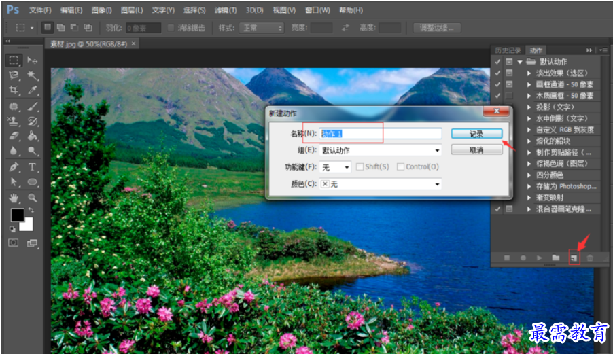
Task: Click Subtract from selection mode icon
Action: click(74, 27)
